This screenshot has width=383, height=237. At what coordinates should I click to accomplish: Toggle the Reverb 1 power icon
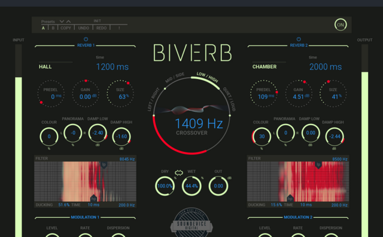tap(86, 39)
